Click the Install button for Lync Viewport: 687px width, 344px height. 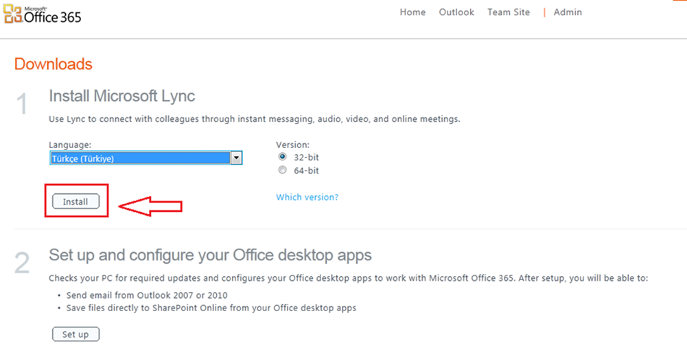pos(75,201)
